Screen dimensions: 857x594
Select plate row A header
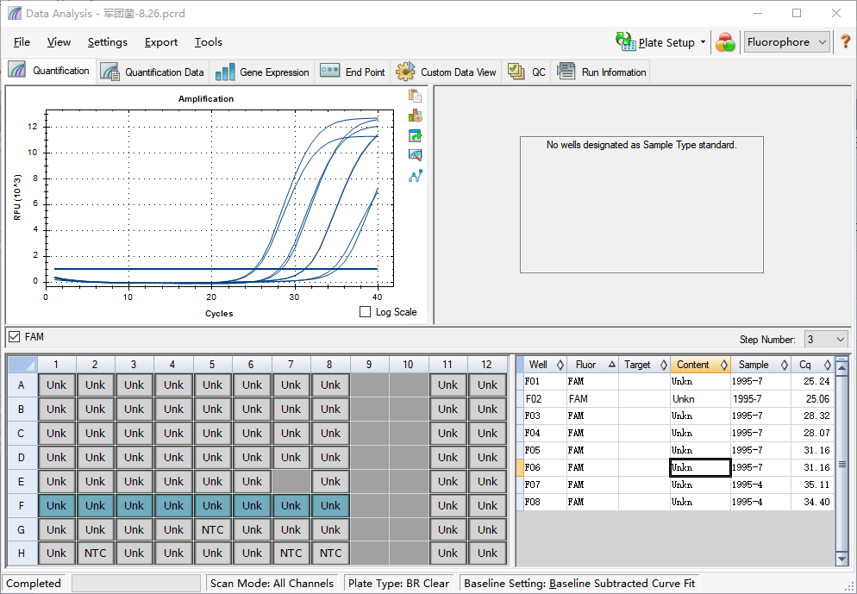point(22,385)
